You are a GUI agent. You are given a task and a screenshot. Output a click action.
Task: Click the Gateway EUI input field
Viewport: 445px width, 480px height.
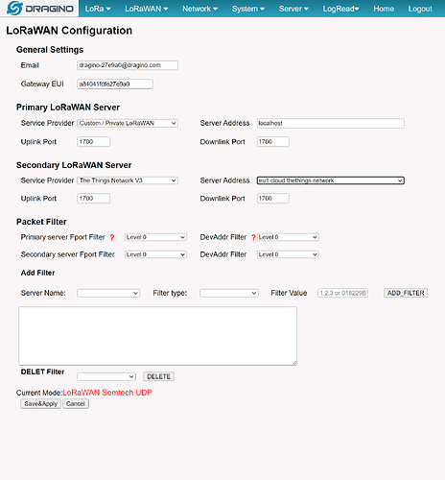click(x=115, y=84)
